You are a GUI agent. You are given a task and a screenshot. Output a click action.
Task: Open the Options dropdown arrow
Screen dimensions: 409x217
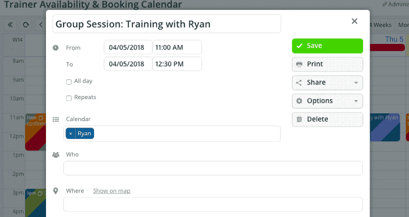(355, 101)
